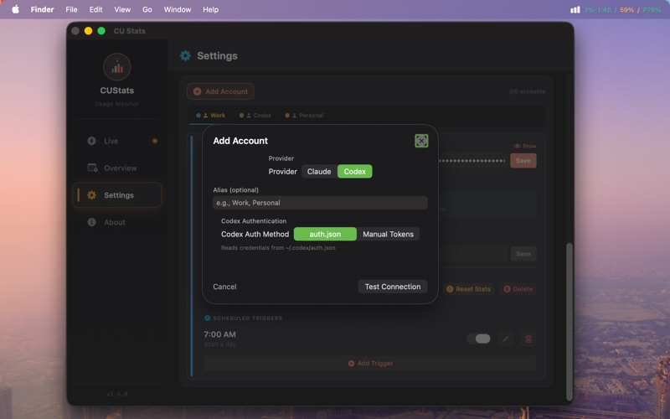Close the Add Account dialog with X
This screenshot has width=670, height=419.
421,141
